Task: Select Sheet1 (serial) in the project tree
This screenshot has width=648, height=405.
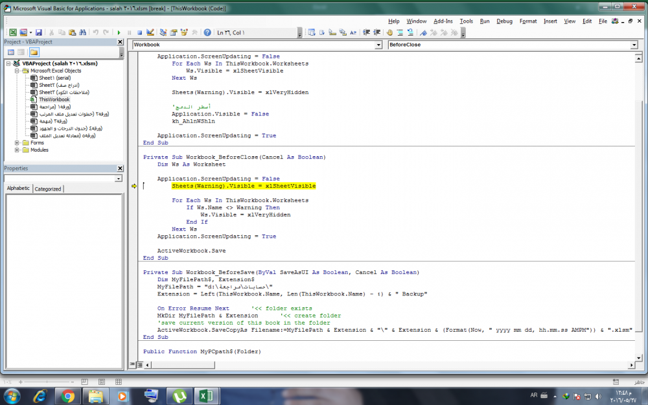Action: coord(55,78)
